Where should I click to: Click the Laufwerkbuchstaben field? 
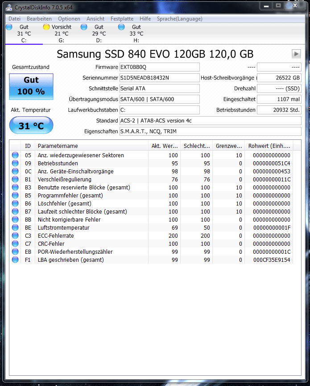[160, 110]
